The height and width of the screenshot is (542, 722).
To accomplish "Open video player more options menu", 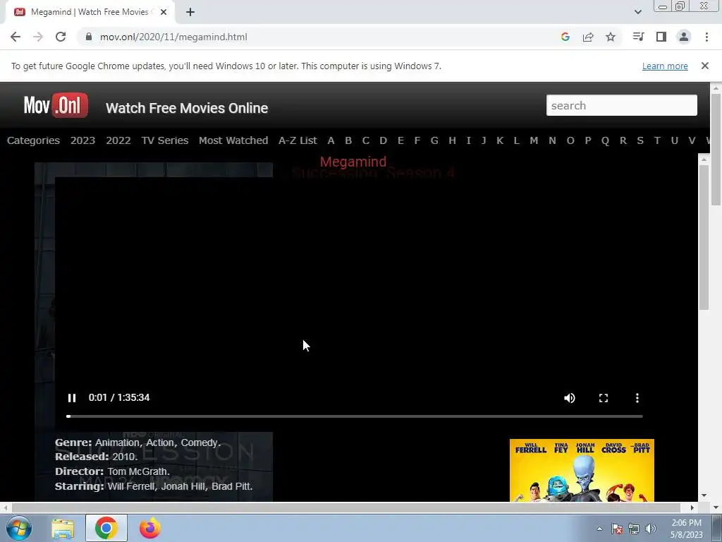I will (x=637, y=398).
